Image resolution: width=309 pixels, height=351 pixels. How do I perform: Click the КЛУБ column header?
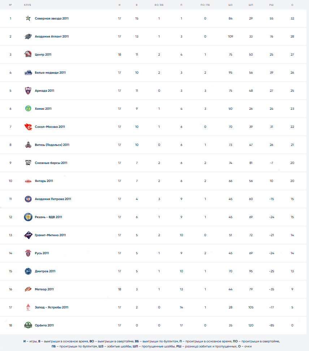coord(27,5)
